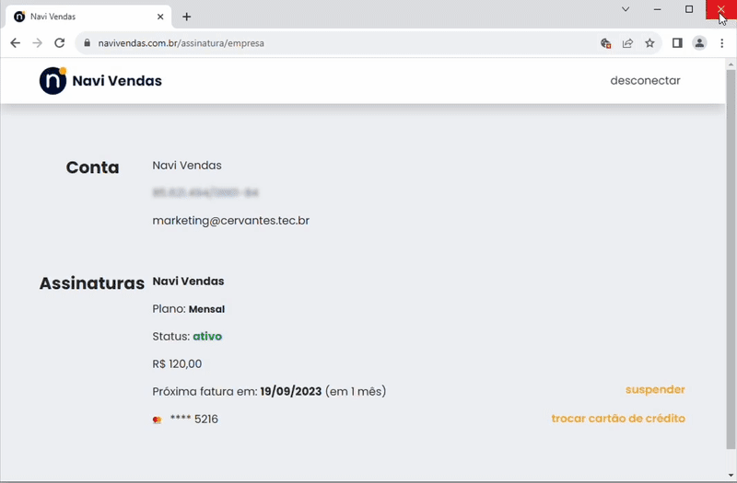Click the desconectar link

(x=645, y=81)
